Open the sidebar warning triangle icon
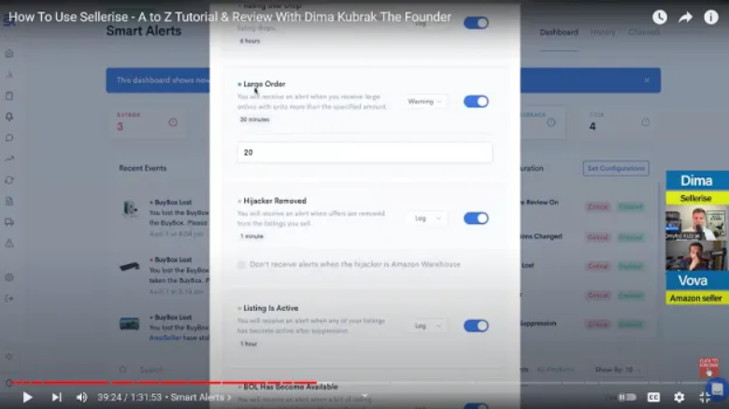Image resolution: width=729 pixels, height=409 pixels. pos(9,243)
